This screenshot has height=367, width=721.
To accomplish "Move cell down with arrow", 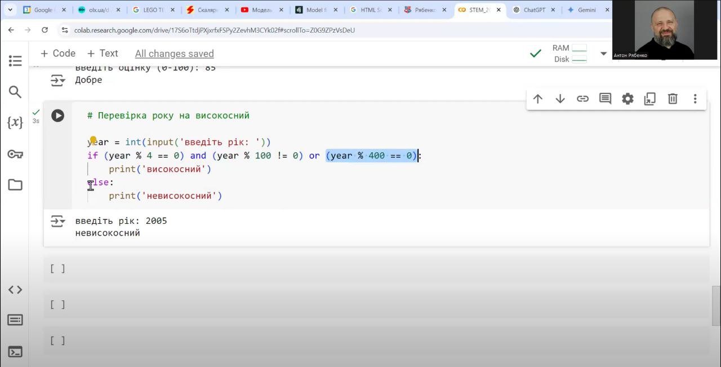I will click(560, 99).
